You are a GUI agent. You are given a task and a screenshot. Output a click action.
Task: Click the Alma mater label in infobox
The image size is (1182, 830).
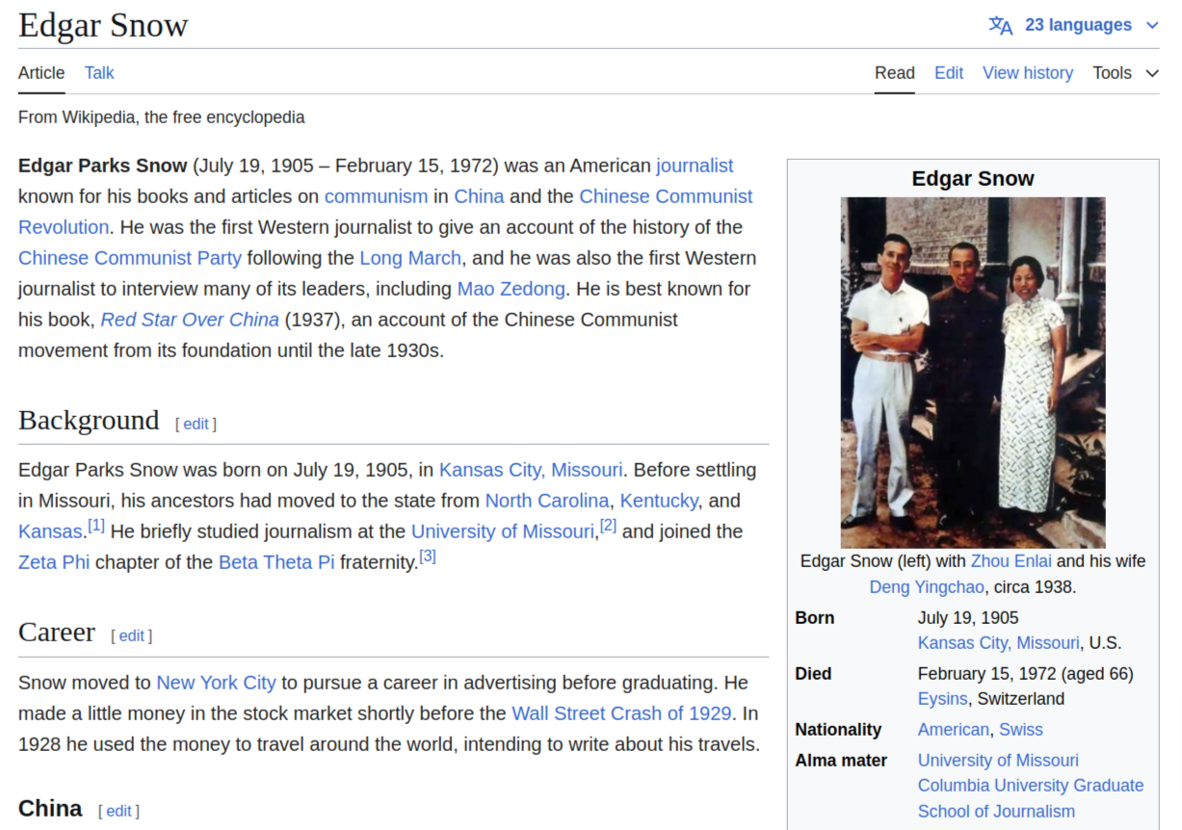[841, 761]
